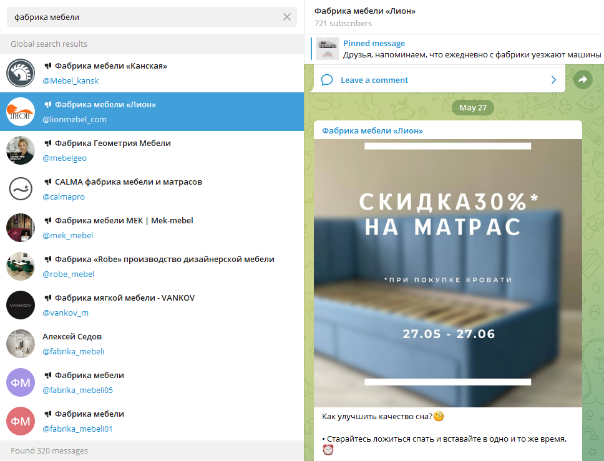Select Фабрика «Robe» производство дизайнерской мебели
The image size is (604, 461).
(152, 266)
